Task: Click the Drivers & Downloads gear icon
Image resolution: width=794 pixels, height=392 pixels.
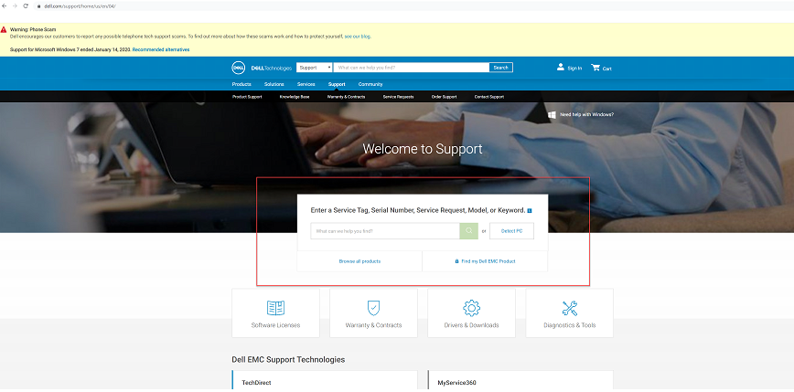Action: tap(471, 308)
